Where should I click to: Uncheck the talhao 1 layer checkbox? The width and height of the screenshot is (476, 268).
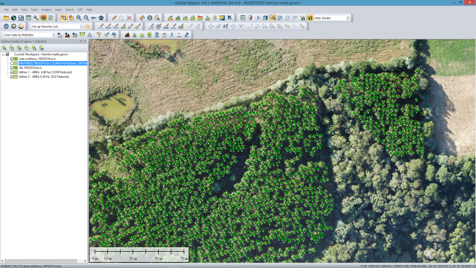coord(12,72)
